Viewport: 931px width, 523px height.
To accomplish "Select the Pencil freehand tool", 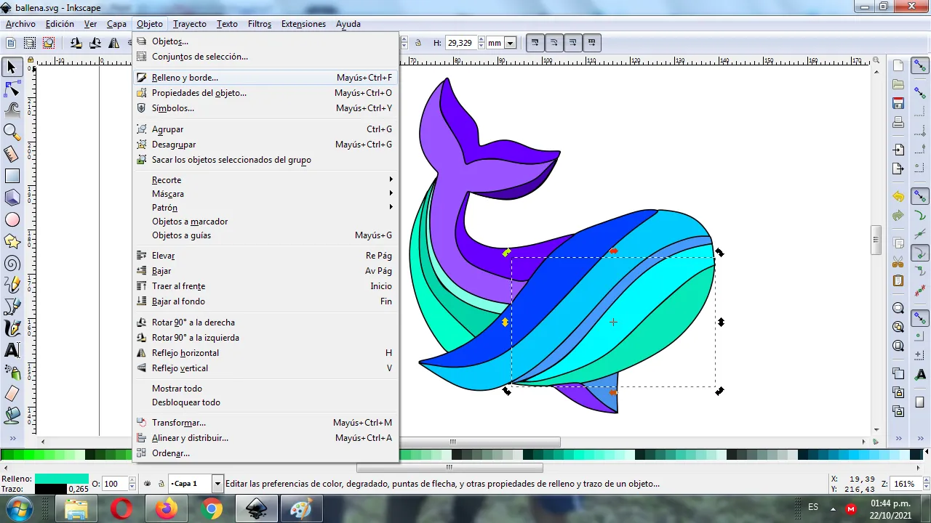I will coord(12,284).
